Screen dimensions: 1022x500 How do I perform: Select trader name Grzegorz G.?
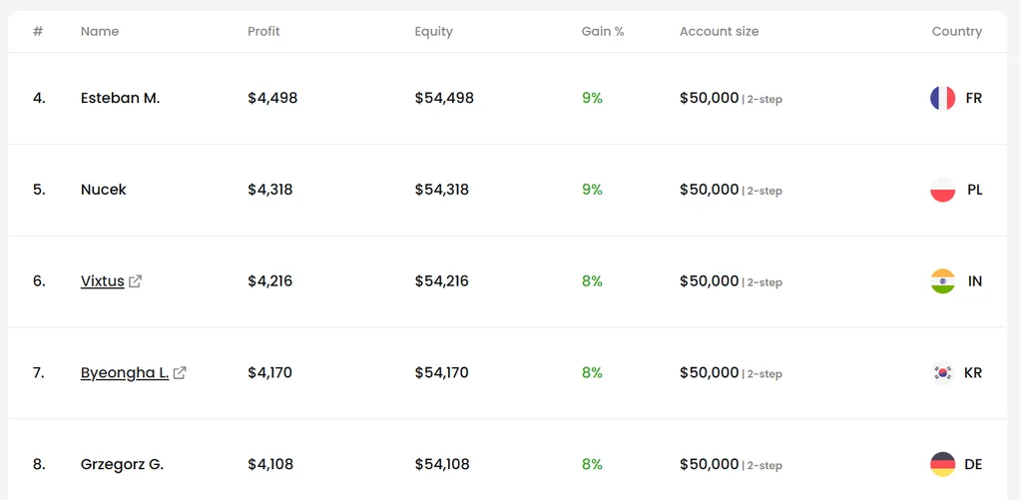tap(122, 465)
